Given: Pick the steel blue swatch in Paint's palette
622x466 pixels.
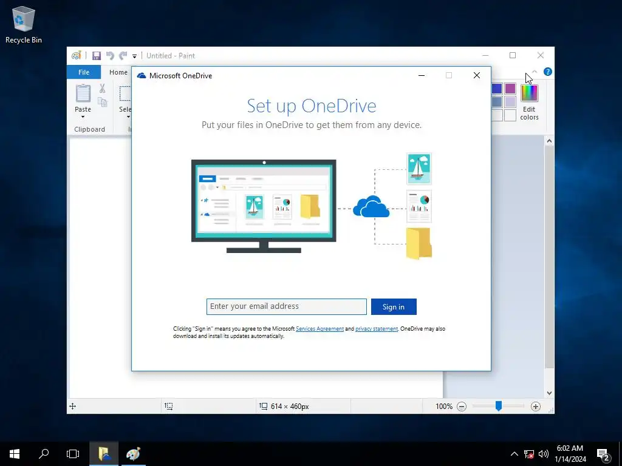Looking at the screenshot, I should point(497,102).
